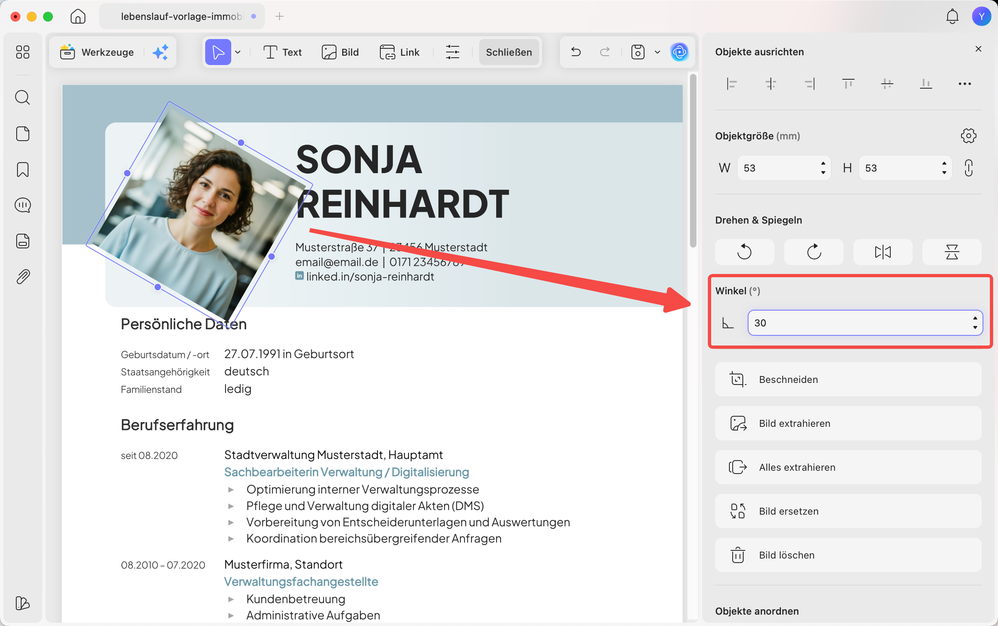Expand the pointer tool dropdown arrow
This screenshot has height=626, width=998.
[x=238, y=52]
